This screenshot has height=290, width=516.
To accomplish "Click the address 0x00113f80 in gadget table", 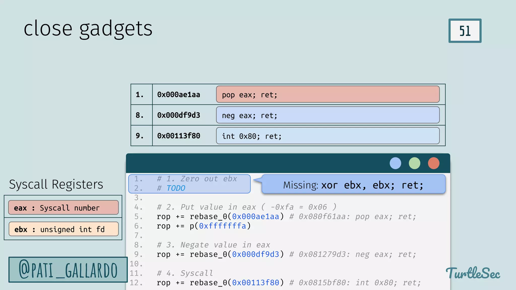I will (x=179, y=136).
